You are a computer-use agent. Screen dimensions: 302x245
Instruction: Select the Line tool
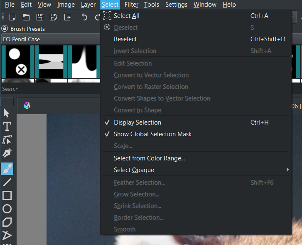tap(7, 182)
